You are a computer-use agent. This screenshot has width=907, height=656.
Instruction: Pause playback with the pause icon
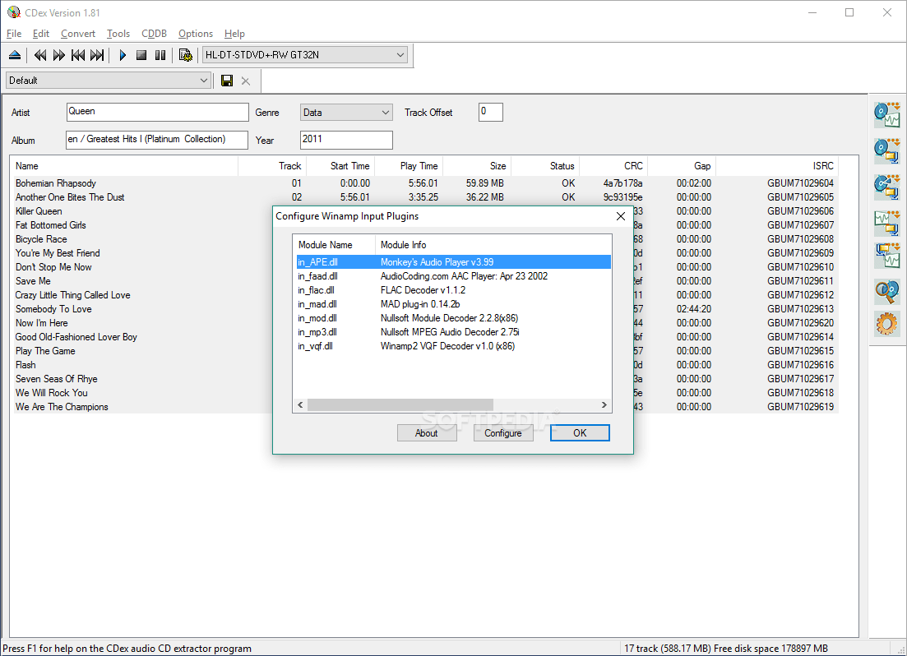pos(160,55)
